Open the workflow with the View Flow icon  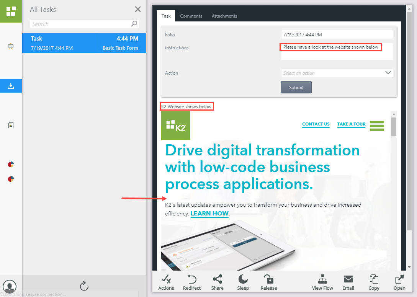pos(322,282)
